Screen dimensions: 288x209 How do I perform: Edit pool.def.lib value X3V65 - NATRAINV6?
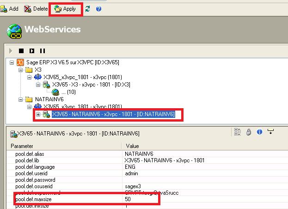point(165,160)
